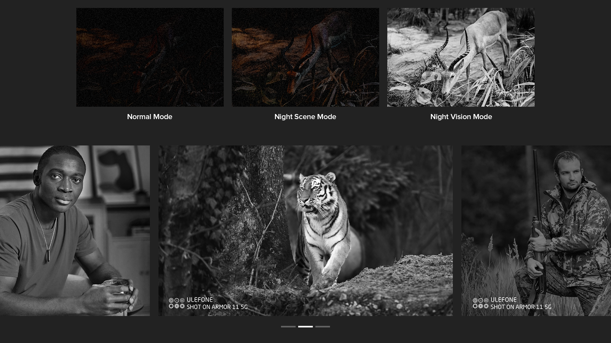Select the Night Scene Mode label
611x343 pixels.
click(305, 117)
